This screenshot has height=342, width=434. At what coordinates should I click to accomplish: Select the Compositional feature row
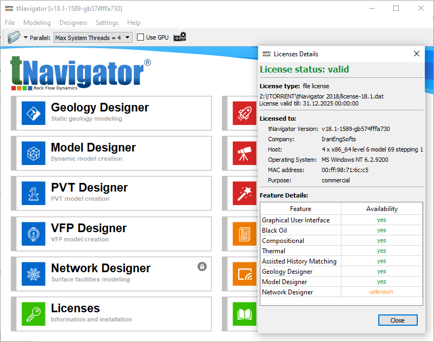point(341,240)
